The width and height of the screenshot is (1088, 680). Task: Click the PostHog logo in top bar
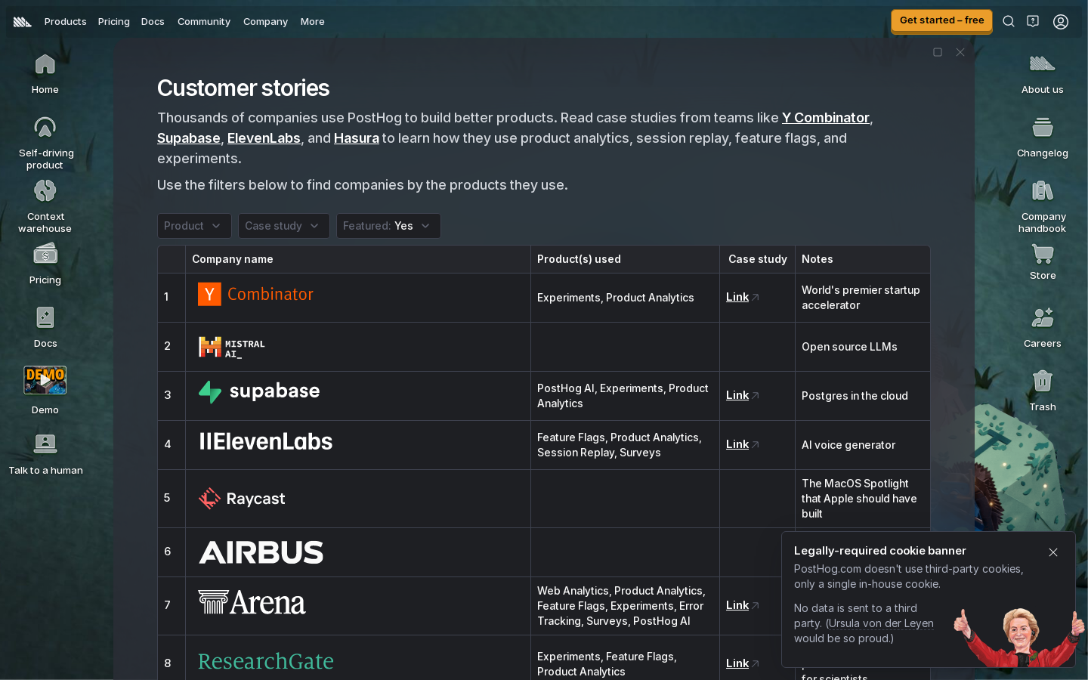tap(23, 21)
